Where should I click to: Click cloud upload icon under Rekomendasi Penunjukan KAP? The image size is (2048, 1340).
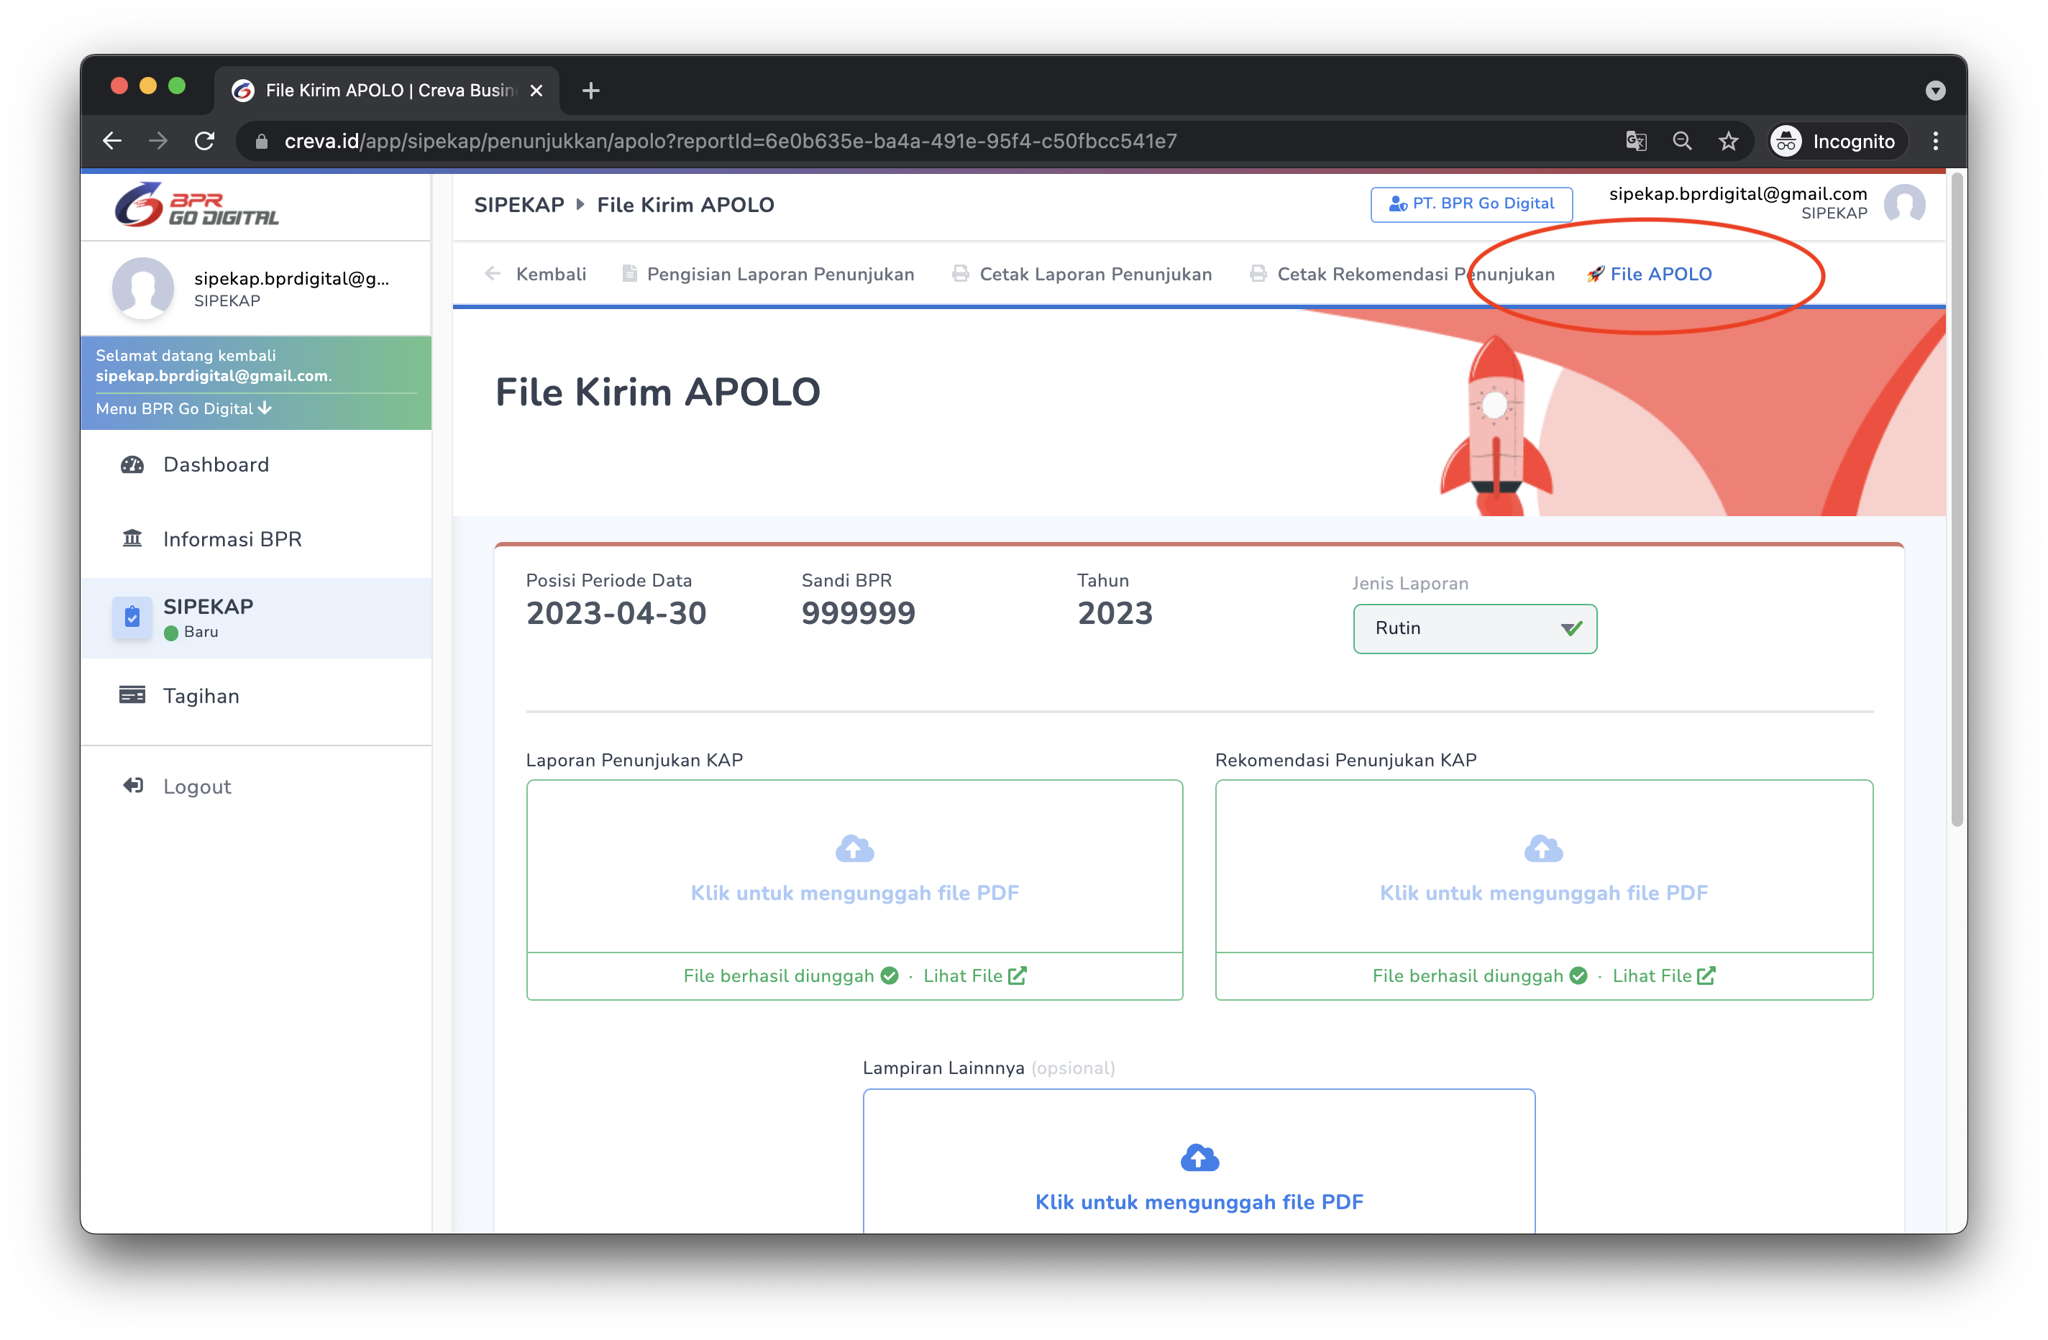pyautogui.click(x=1543, y=849)
